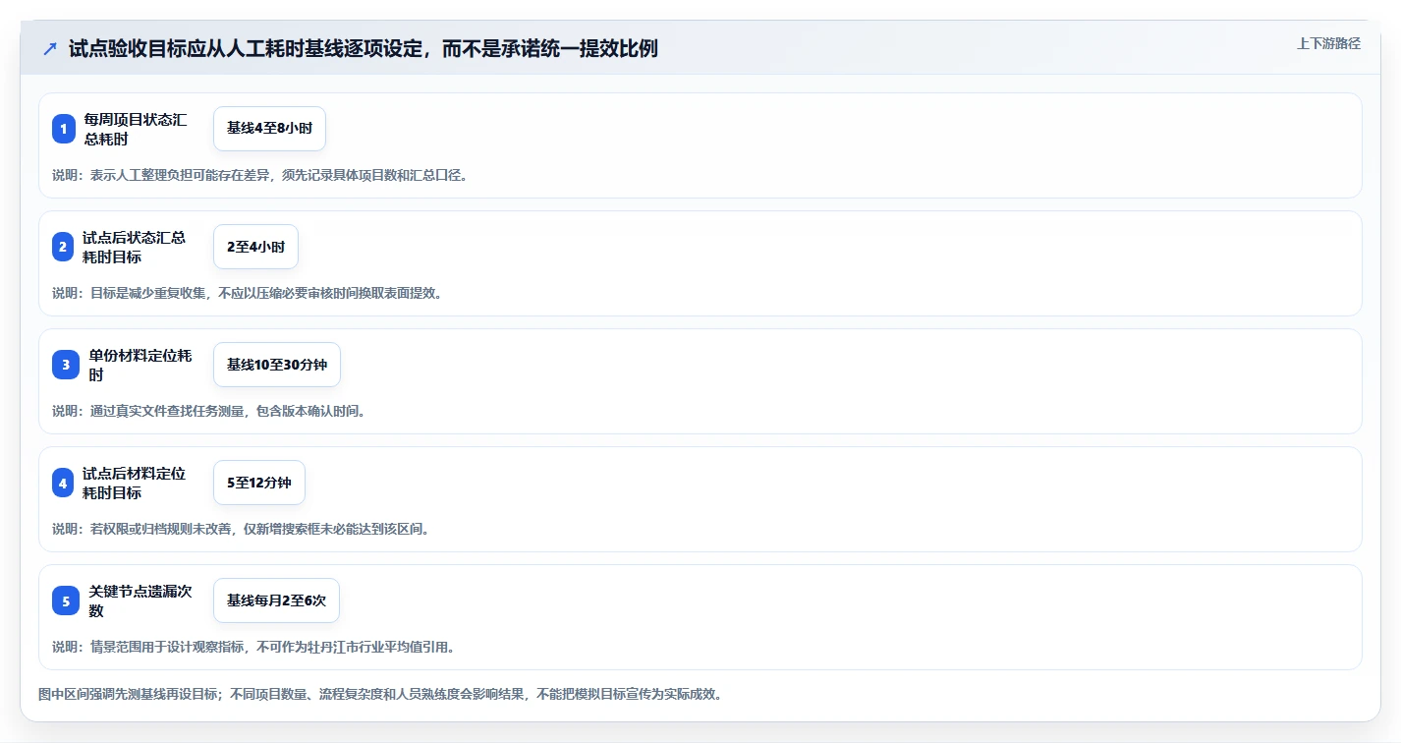The image size is (1401, 743).
Task: Select the number 1 badge
Action: pyautogui.click(x=64, y=129)
